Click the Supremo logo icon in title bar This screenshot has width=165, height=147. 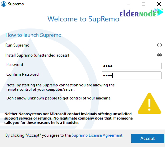(4, 4)
